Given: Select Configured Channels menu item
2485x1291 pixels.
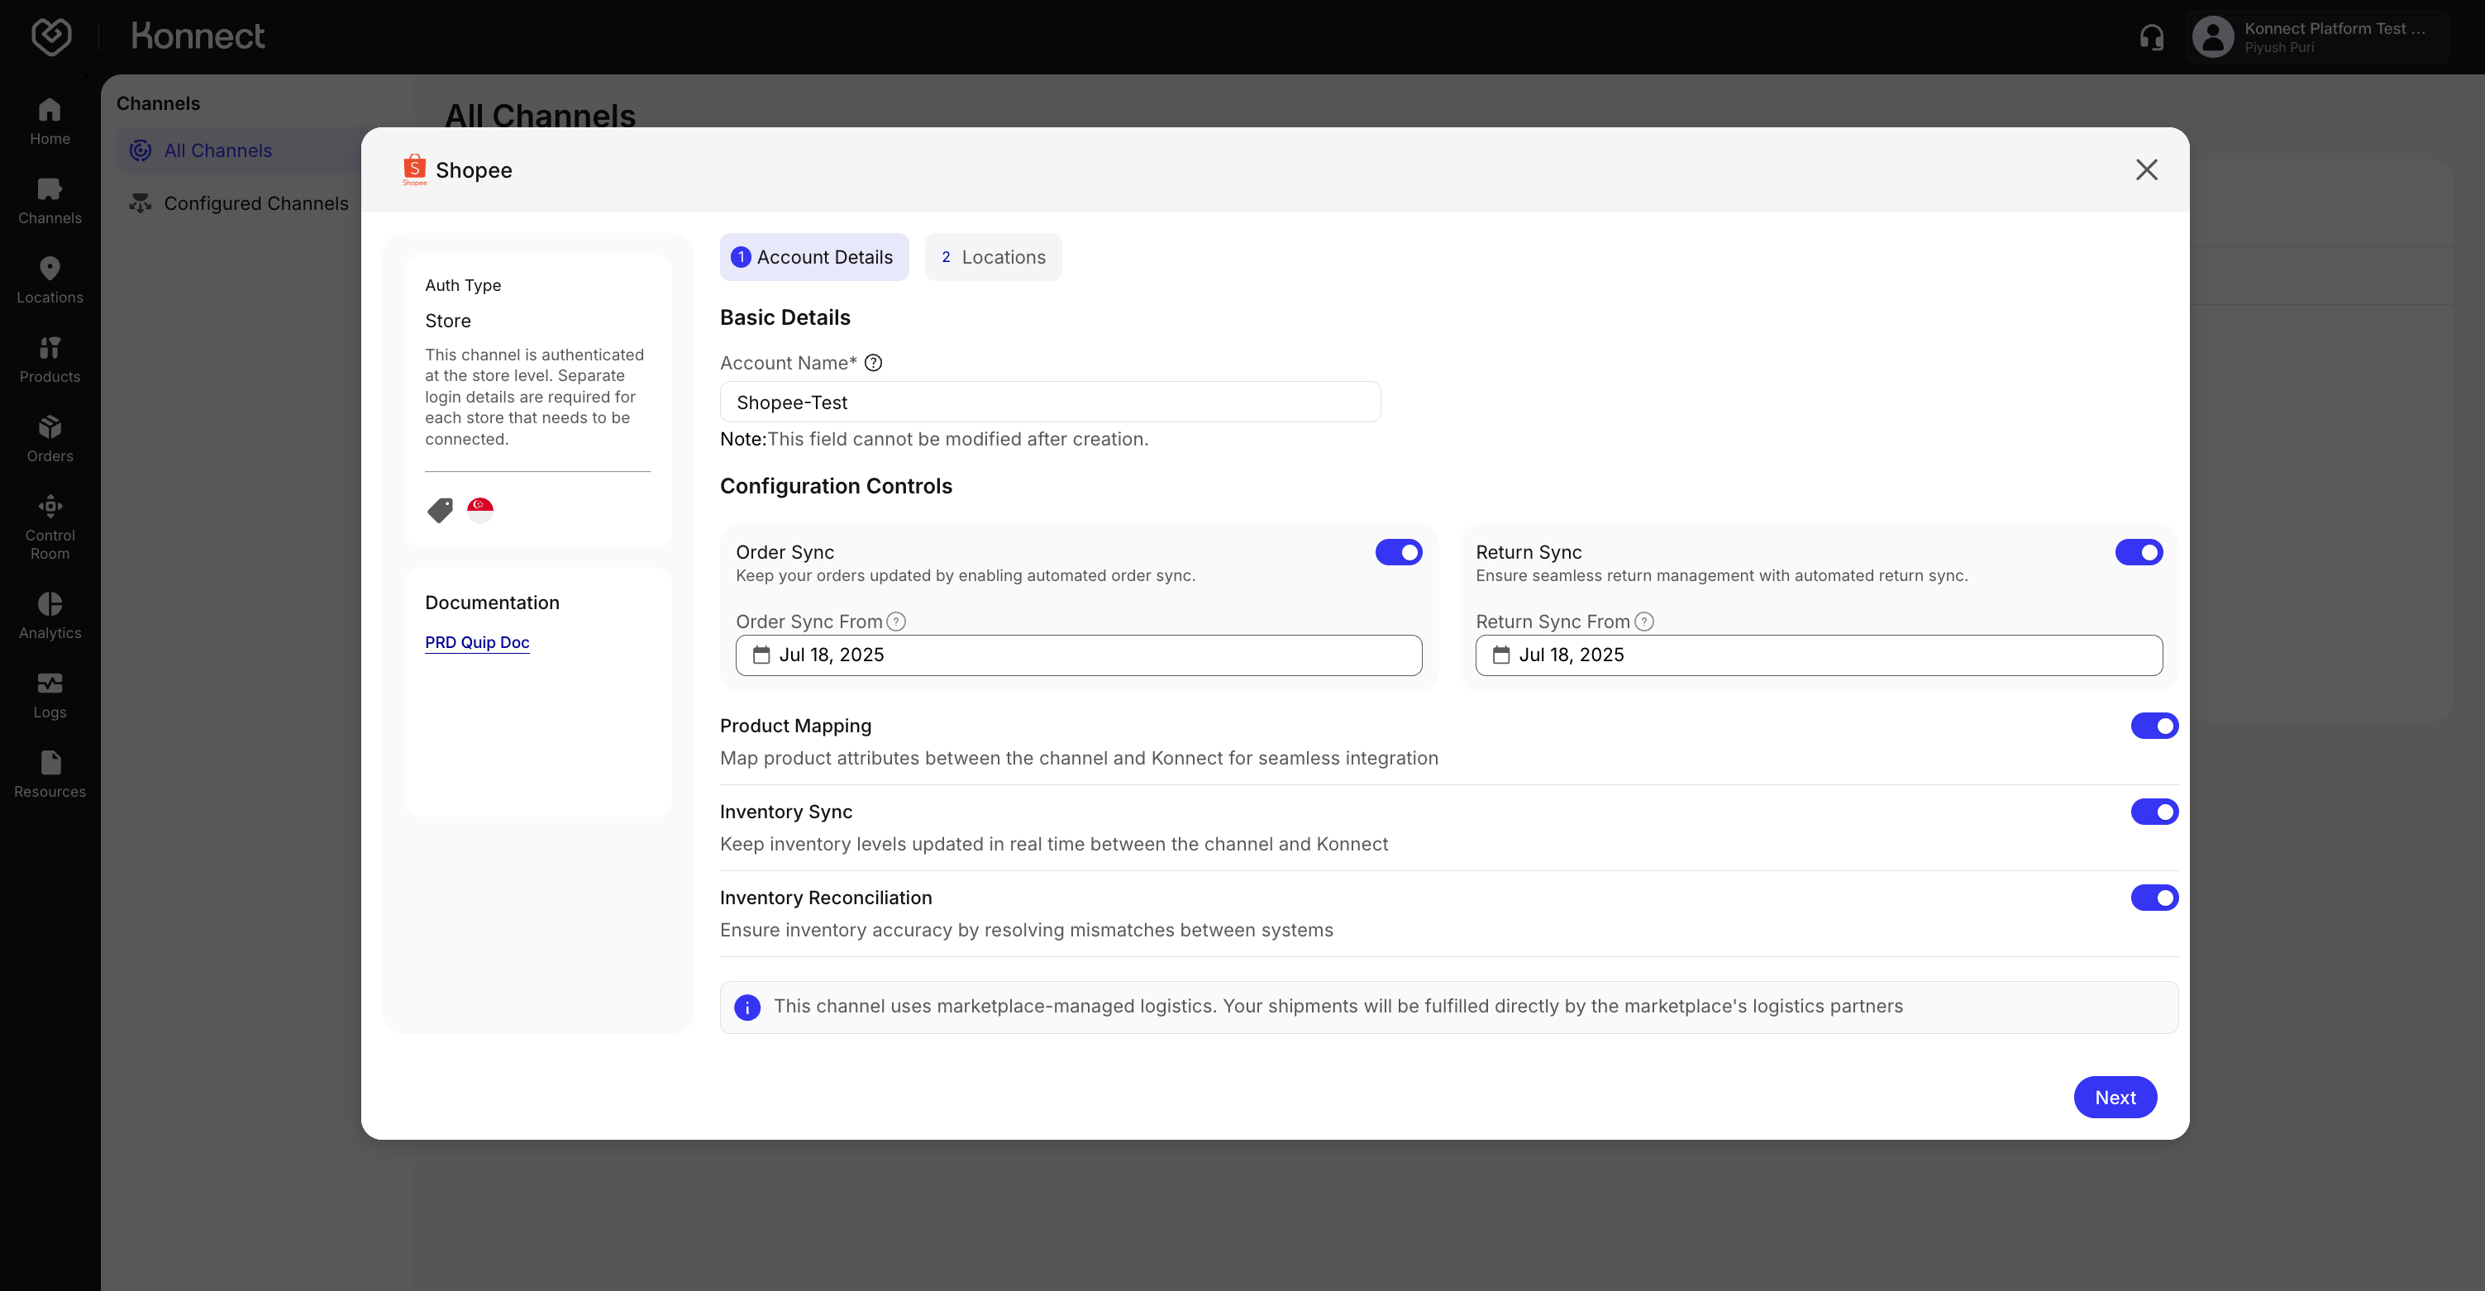Looking at the screenshot, I should (x=239, y=203).
